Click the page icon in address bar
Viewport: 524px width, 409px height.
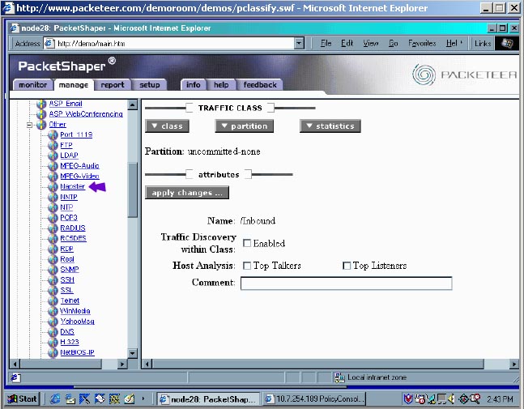(49, 44)
